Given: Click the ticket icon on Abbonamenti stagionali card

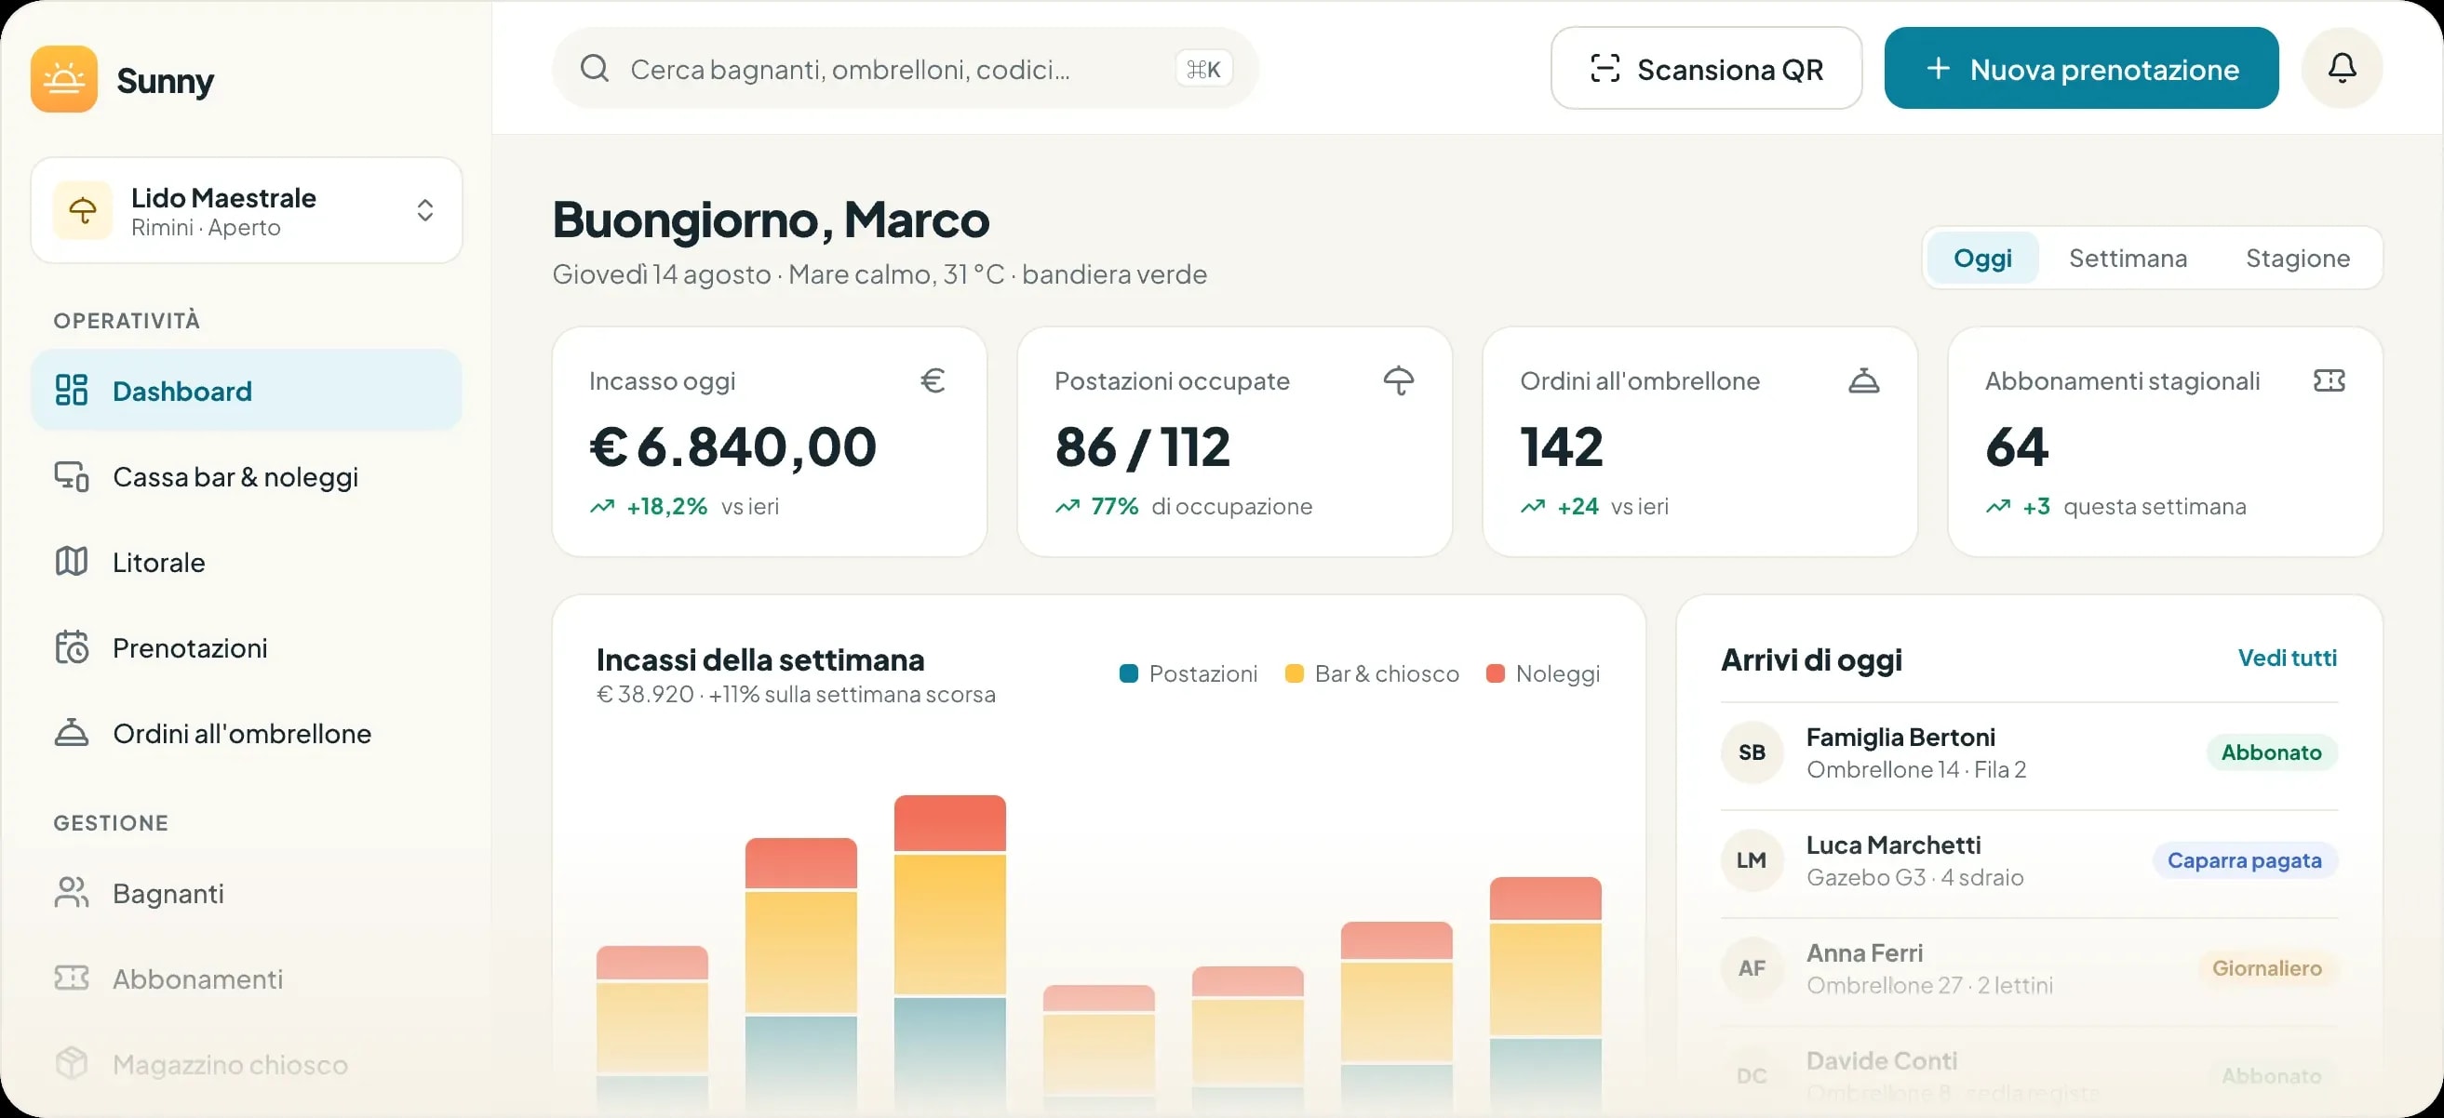Looking at the screenshot, I should pos(2330,380).
